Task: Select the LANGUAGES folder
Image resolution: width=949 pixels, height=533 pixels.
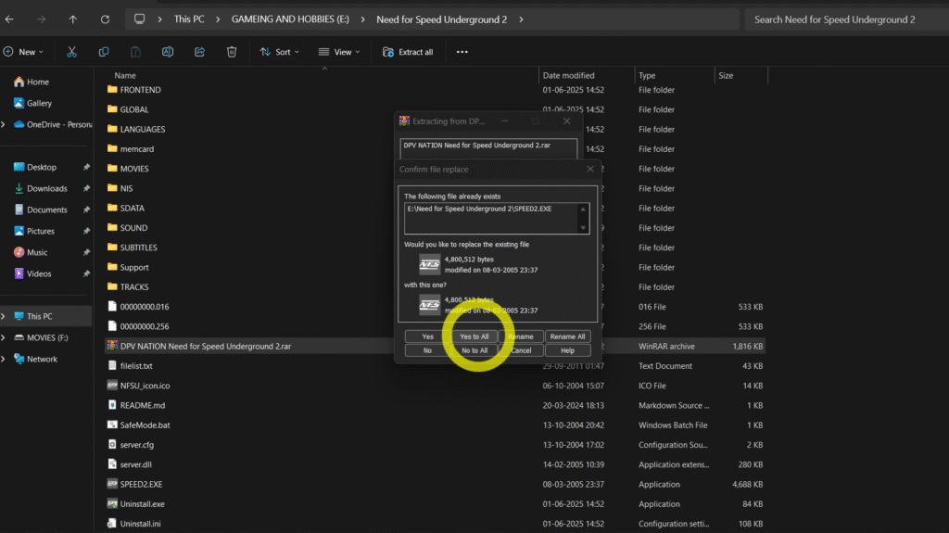Action: [x=136, y=129]
